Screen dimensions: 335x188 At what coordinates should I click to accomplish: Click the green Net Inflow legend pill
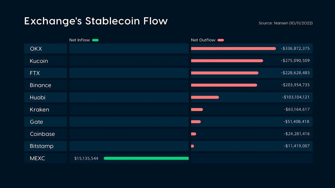pyautogui.click(x=95, y=40)
